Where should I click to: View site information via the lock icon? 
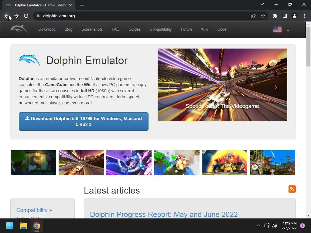[38, 16]
